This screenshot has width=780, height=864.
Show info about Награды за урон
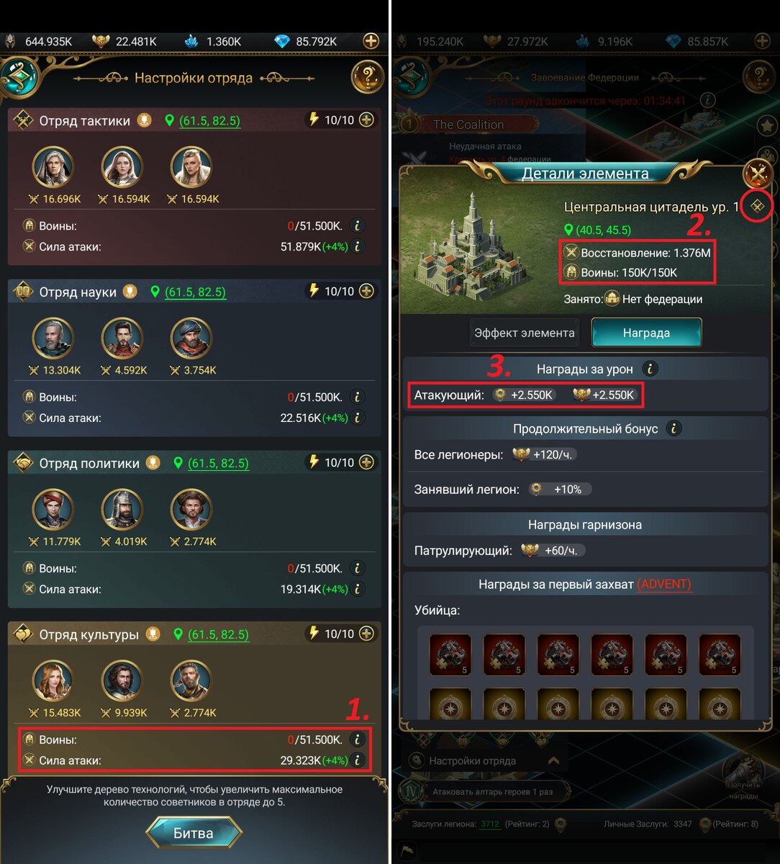point(650,369)
